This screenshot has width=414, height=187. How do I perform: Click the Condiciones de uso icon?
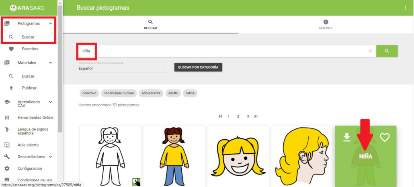[x=7, y=180]
